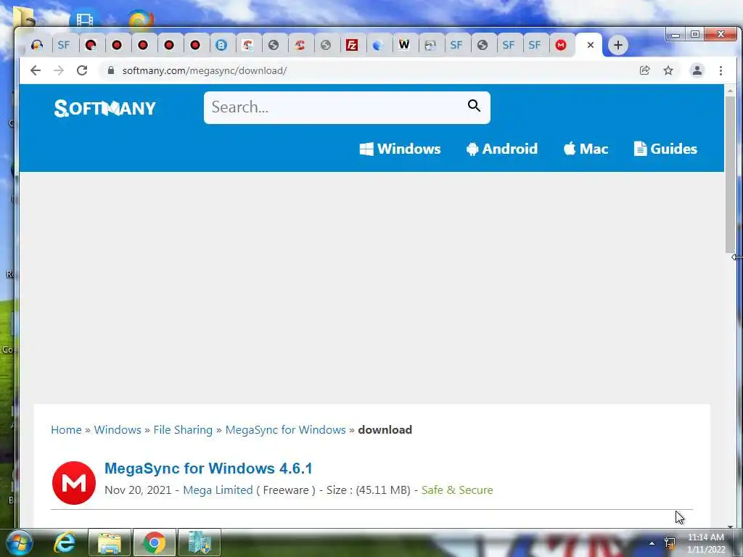The height and width of the screenshot is (557, 743).
Task: Bookmark this page with the star
Action: (x=668, y=70)
